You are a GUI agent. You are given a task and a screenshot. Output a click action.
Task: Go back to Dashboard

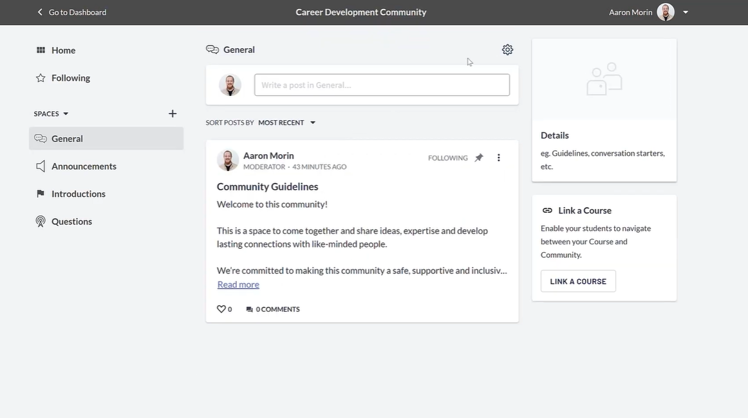(x=71, y=12)
